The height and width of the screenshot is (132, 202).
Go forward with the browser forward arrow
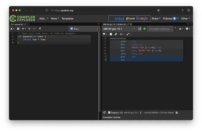pyautogui.click(x=32, y=10)
